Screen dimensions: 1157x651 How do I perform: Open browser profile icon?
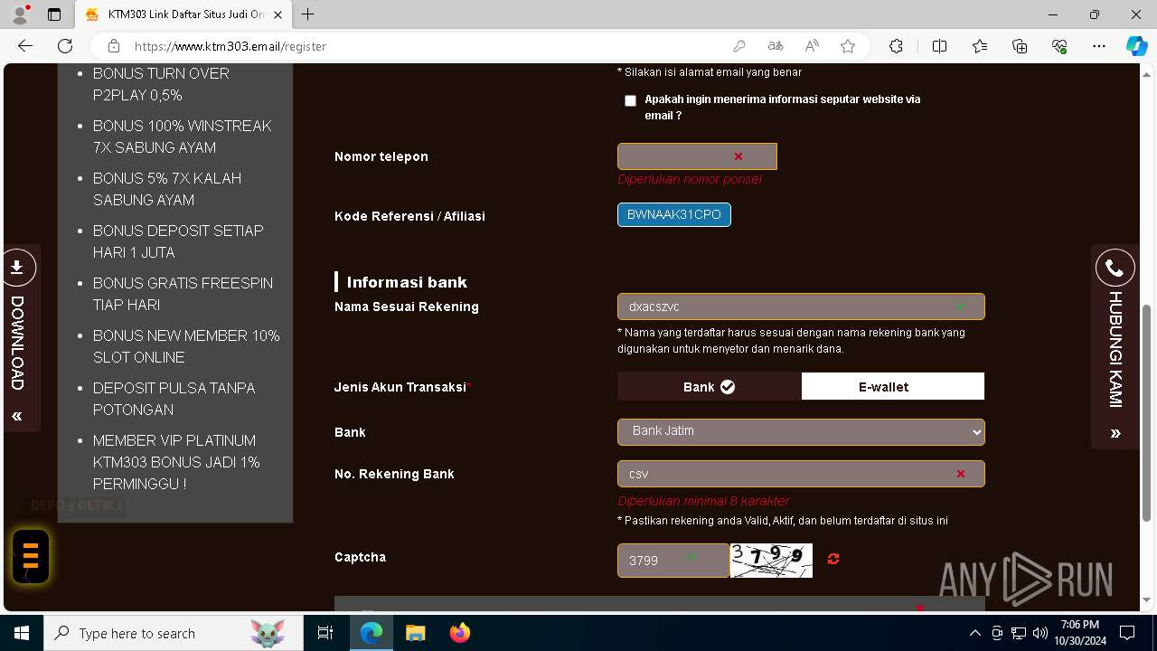point(20,14)
